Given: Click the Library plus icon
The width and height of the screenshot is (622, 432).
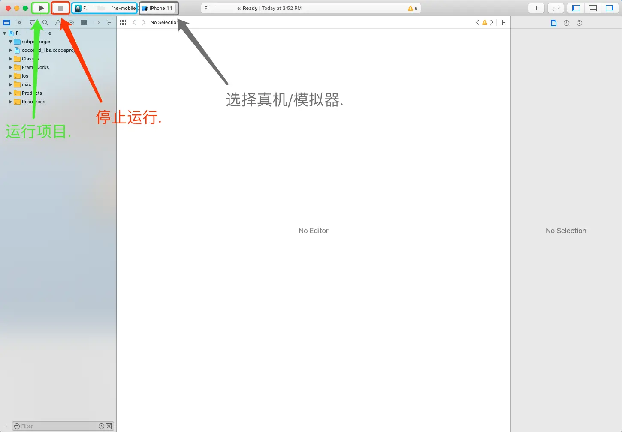Looking at the screenshot, I should click(x=536, y=8).
